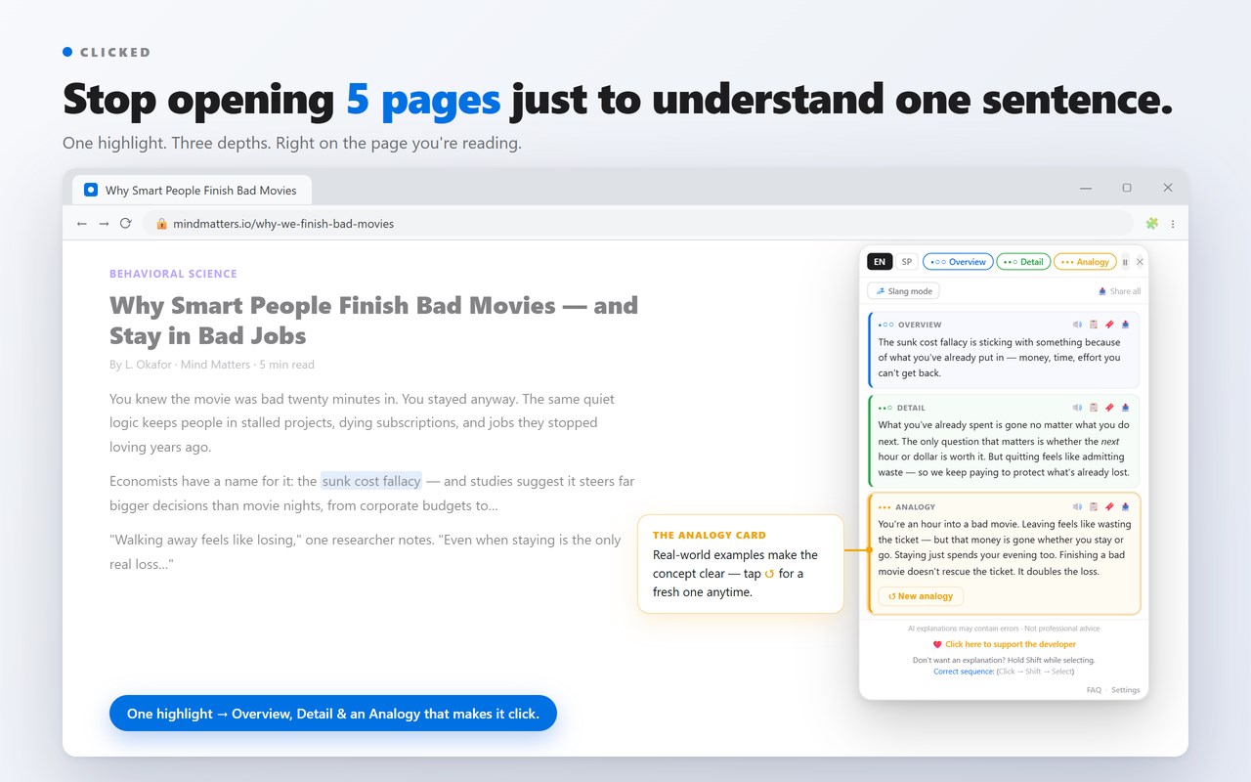The width and height of the screenshot is (1251, 782).
Task: Click the lock icon in the address bar
Action: coord(162,224)
